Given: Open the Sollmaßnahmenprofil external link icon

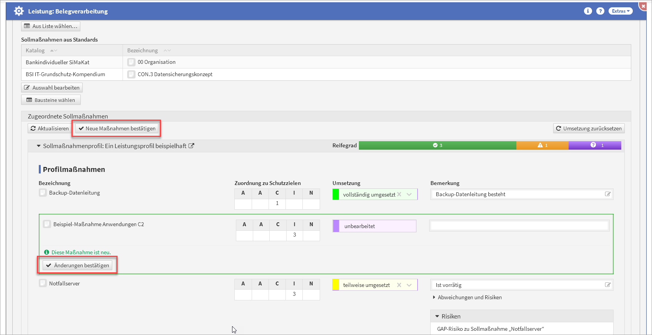Looking at the screenshot, I should [x=191, y=146].
